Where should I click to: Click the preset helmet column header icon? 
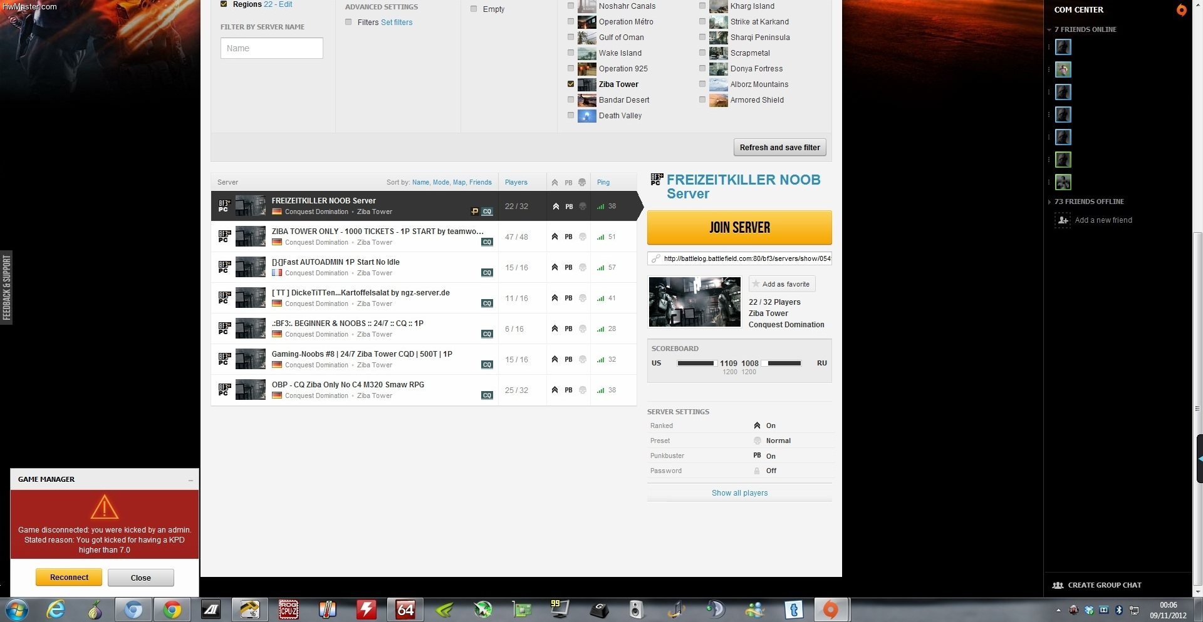click(582, 183)
